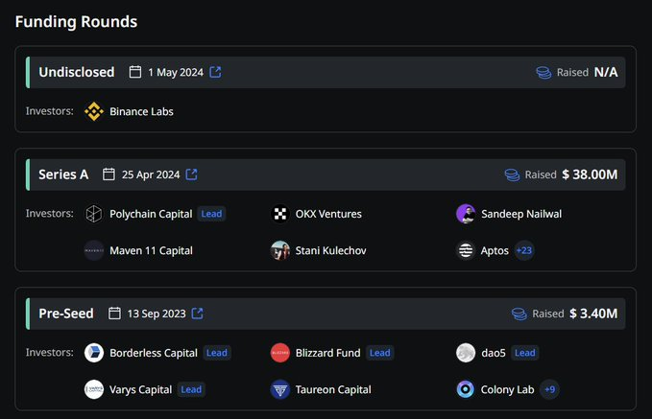
Task: Open the dao5 investor link
Action: pos(494,353)
